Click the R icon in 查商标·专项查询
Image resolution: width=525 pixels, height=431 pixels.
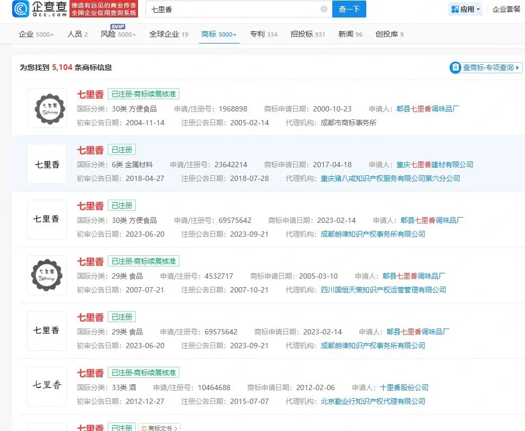455,67
